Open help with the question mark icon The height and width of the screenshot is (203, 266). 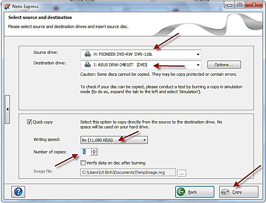coord(18,192)
